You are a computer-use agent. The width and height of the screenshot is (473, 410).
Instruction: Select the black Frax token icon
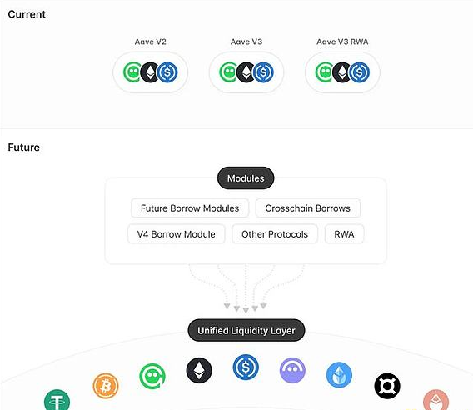click(x=387, y=386)
